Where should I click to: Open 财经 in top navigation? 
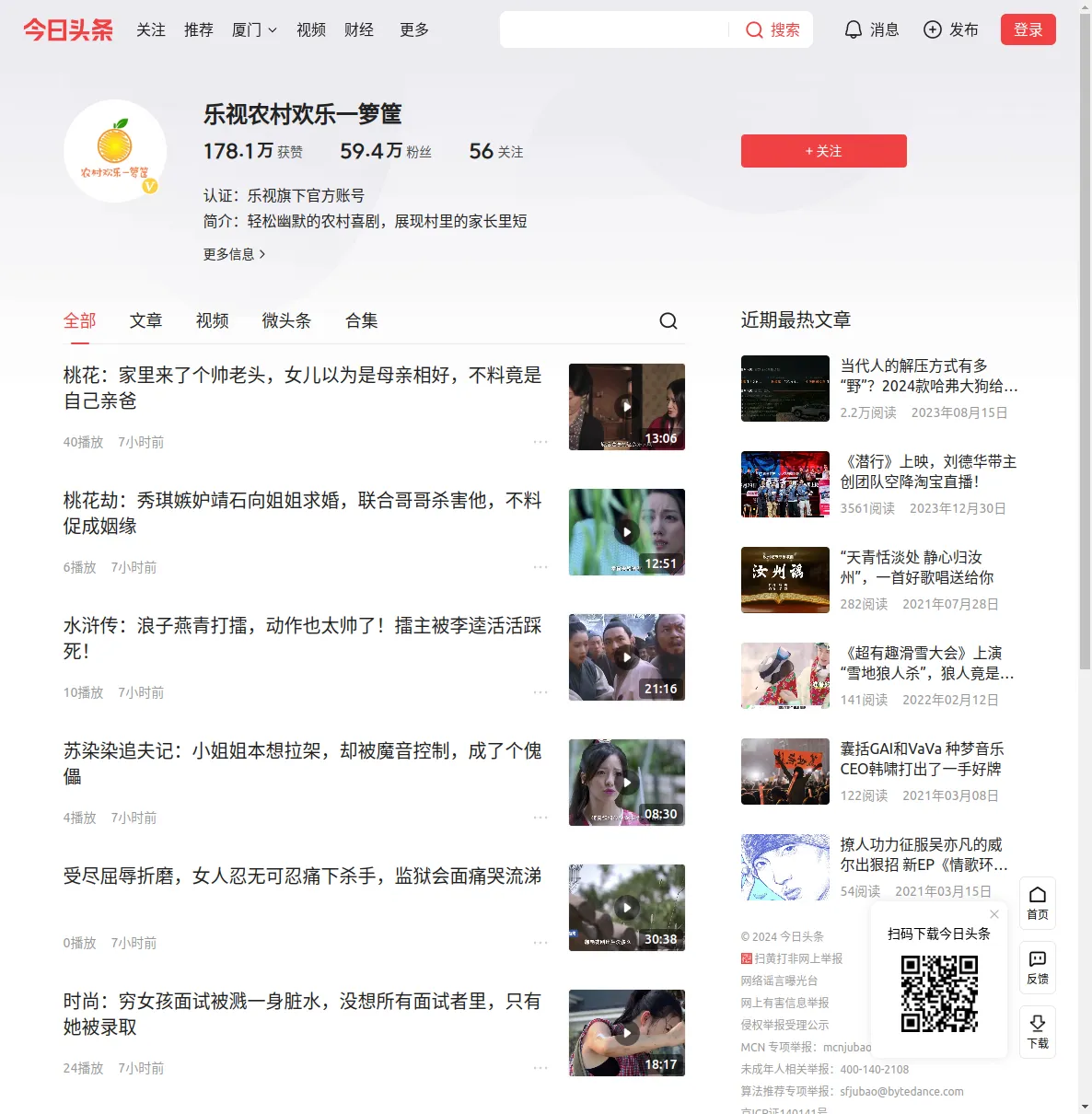tap(359, 30)
